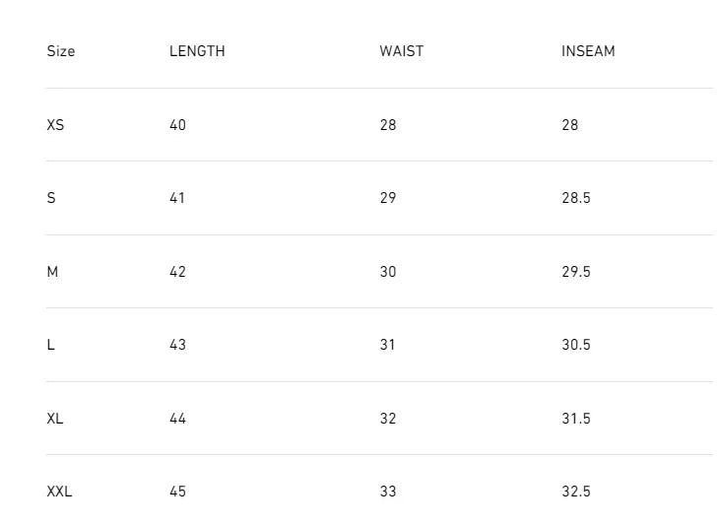Select the XXL size row label
The height and width of the screenshot is (527, 718).
click(59, 492)
